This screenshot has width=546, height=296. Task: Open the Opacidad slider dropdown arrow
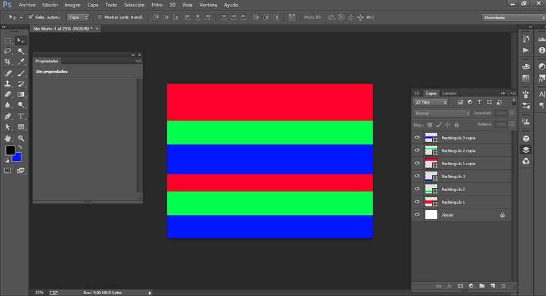(x=512, y=113)
